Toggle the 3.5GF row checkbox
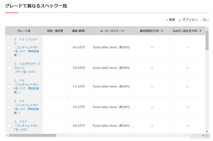The width and height of the screenshot is (213, 141). point(9,126)
